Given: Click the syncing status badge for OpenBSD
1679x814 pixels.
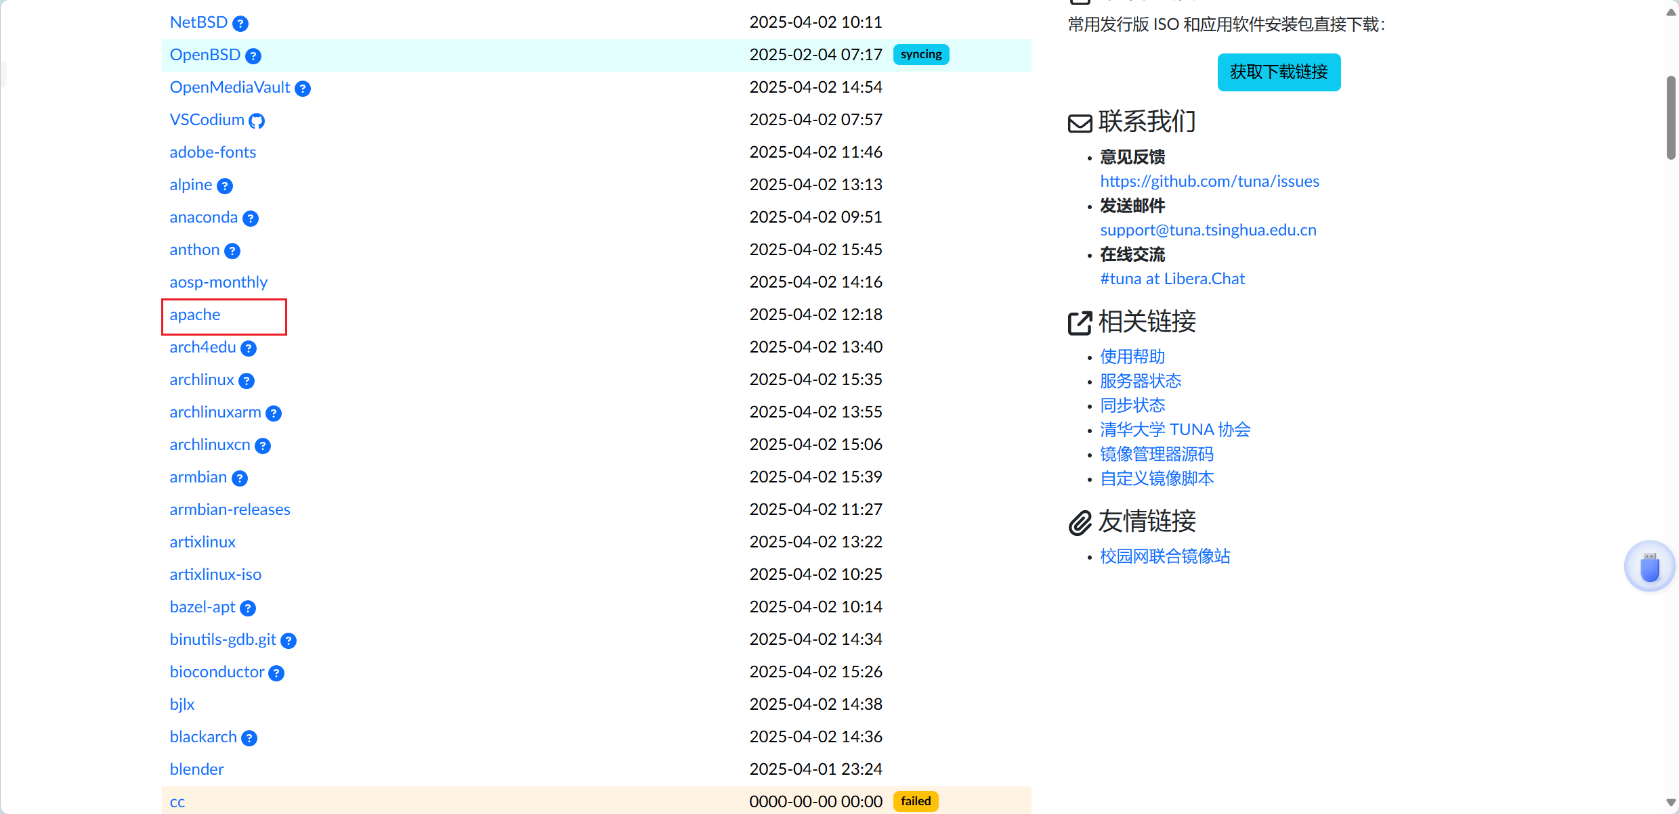Looking at the screenshot, I should point(920,54).
